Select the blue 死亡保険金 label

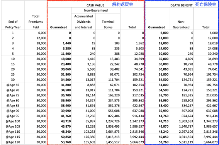tap(205, 4)
